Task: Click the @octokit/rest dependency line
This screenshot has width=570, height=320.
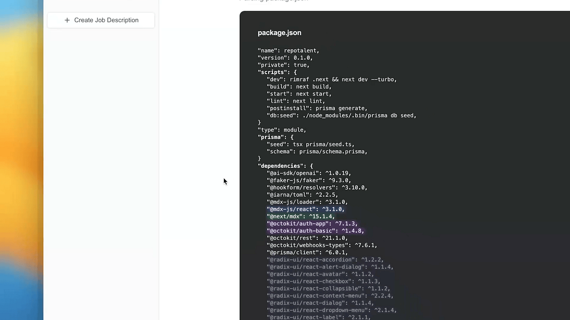Action: pos(307,238)
